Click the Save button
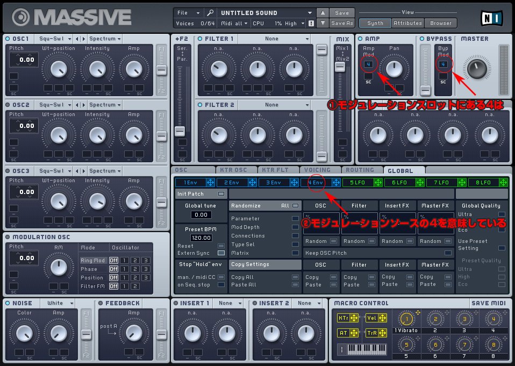515x366 pixels. (341, 13)
